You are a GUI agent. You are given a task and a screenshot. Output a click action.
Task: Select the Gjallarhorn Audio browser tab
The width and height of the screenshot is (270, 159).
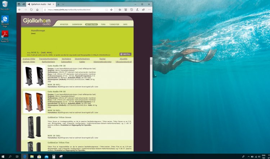(41, 4)
